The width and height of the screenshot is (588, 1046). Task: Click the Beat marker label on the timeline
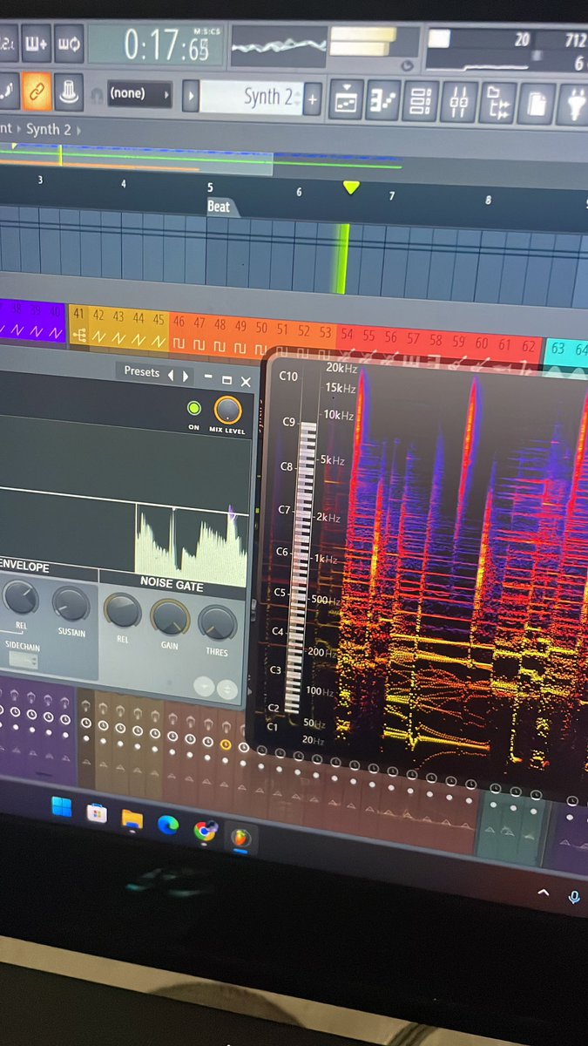(219, 207)
